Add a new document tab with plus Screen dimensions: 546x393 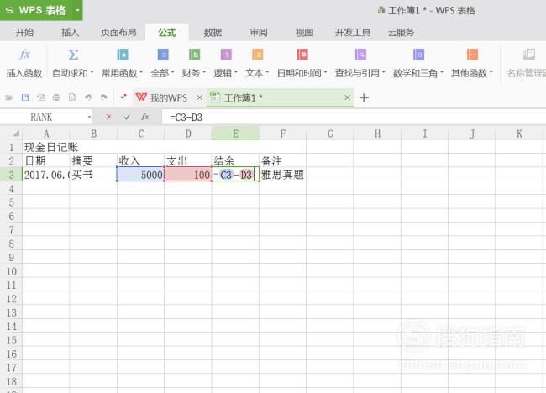364,97
